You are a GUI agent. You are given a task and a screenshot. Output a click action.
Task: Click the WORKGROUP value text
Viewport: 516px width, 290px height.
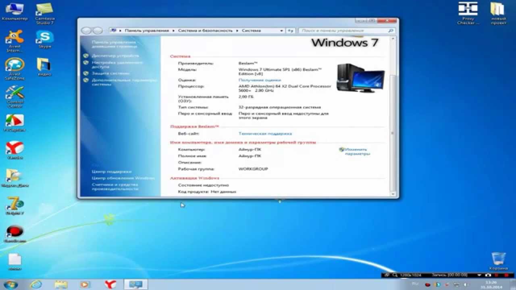[253, 169]
